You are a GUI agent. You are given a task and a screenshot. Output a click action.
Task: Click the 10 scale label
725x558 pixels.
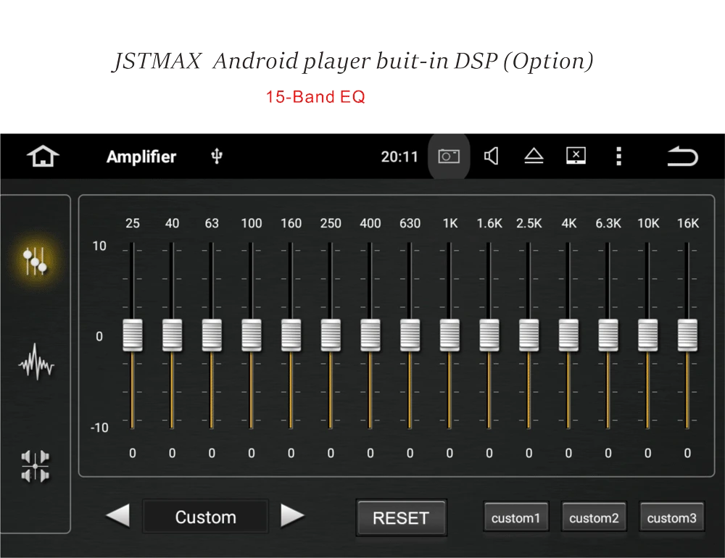coord(99,246)
